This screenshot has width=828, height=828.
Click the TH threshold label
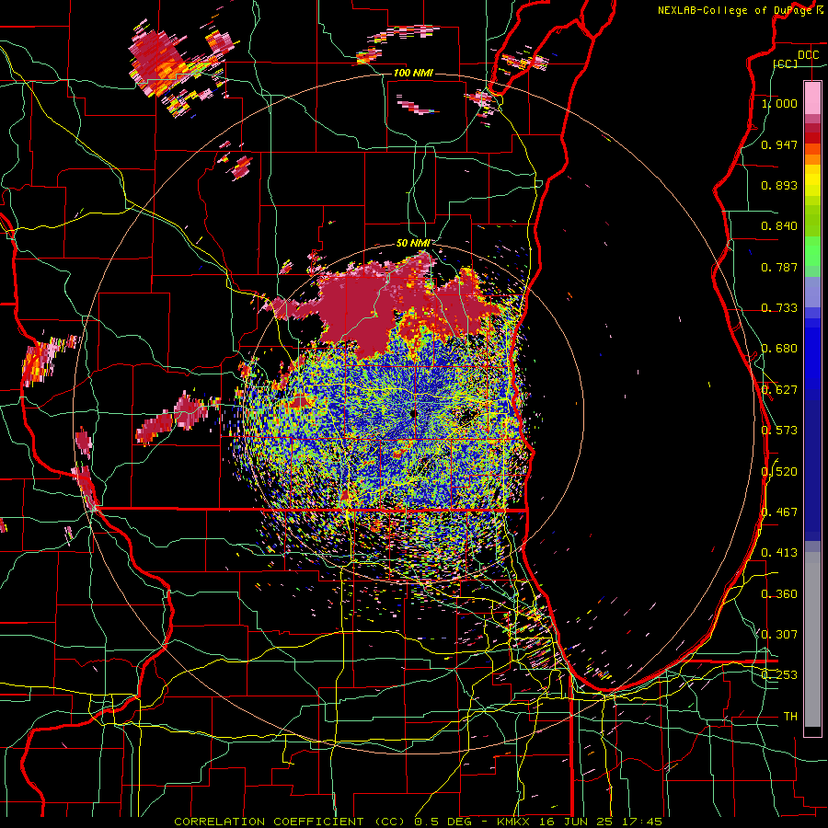point(790,717)
